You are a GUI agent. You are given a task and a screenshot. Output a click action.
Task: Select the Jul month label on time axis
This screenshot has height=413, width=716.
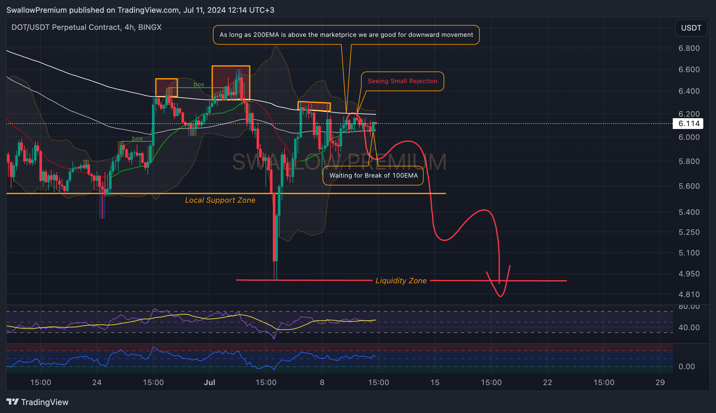tap(210, 383)
